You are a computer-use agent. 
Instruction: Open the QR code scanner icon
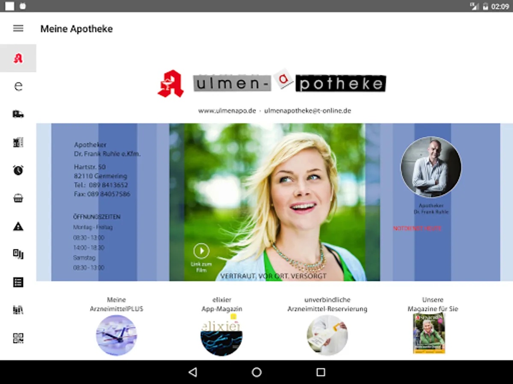coord(18,338)
